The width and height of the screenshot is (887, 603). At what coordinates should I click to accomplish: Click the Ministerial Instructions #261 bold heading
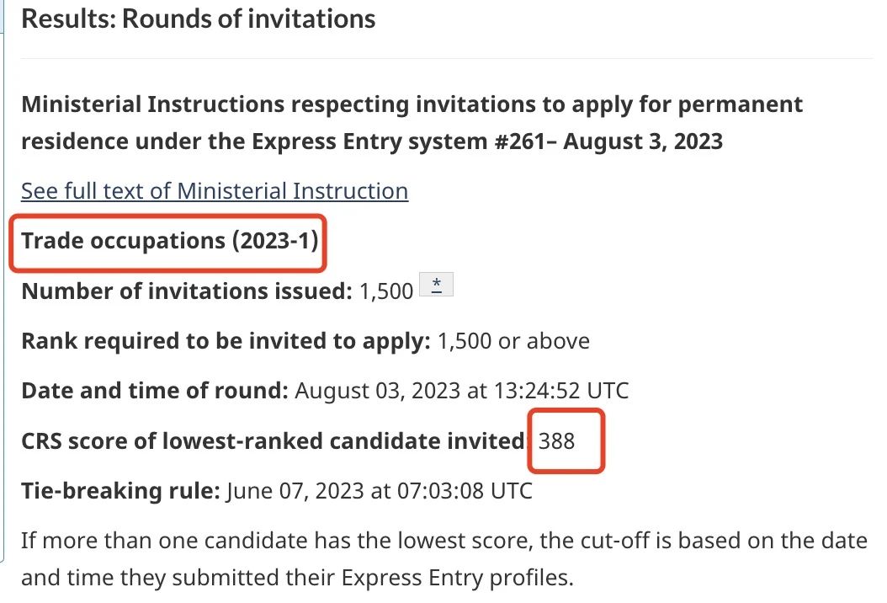pos(412,123)
